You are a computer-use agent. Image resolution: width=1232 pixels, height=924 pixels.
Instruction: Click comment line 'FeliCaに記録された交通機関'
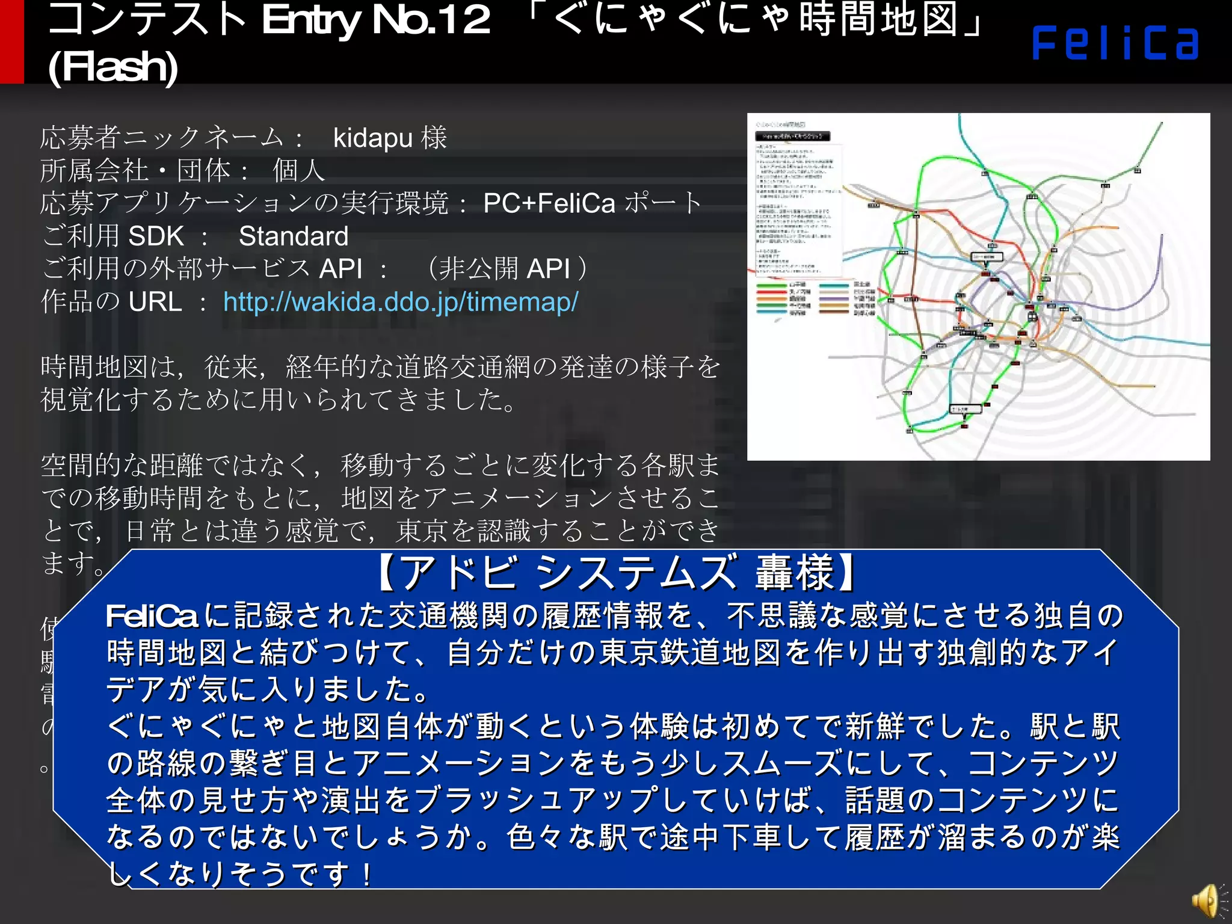[614, 615]
